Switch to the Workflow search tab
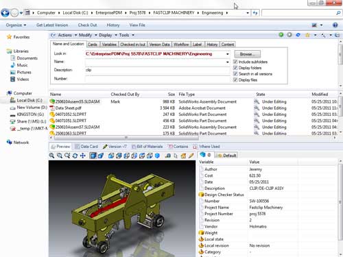The height and width of the screenshot is (257, 343). (x=181, y=45)
